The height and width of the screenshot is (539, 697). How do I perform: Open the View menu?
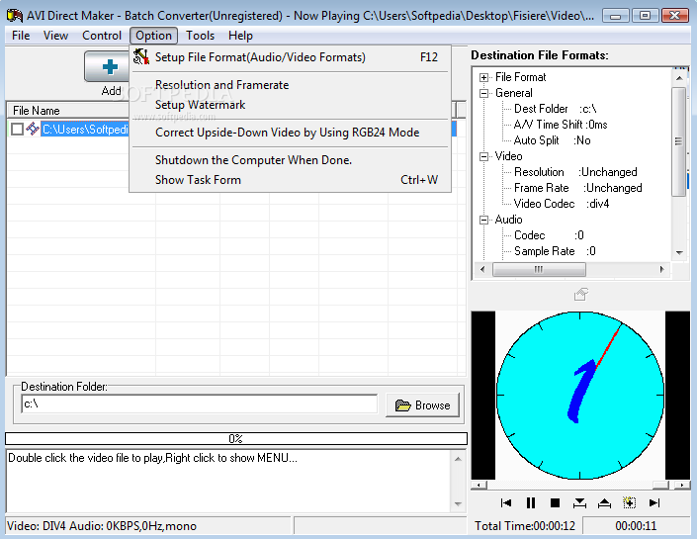coord(55,36)
